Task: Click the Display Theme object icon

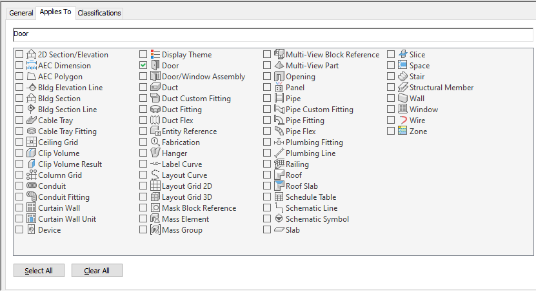Action: [155, 55]
